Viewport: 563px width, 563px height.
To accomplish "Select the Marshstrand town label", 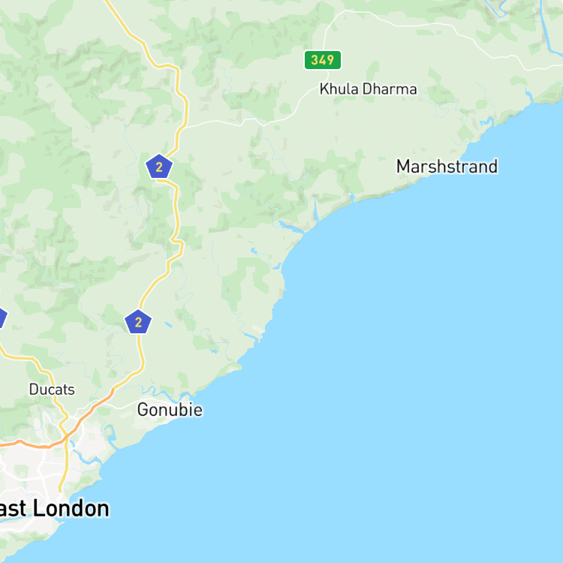I will (447, 167).
